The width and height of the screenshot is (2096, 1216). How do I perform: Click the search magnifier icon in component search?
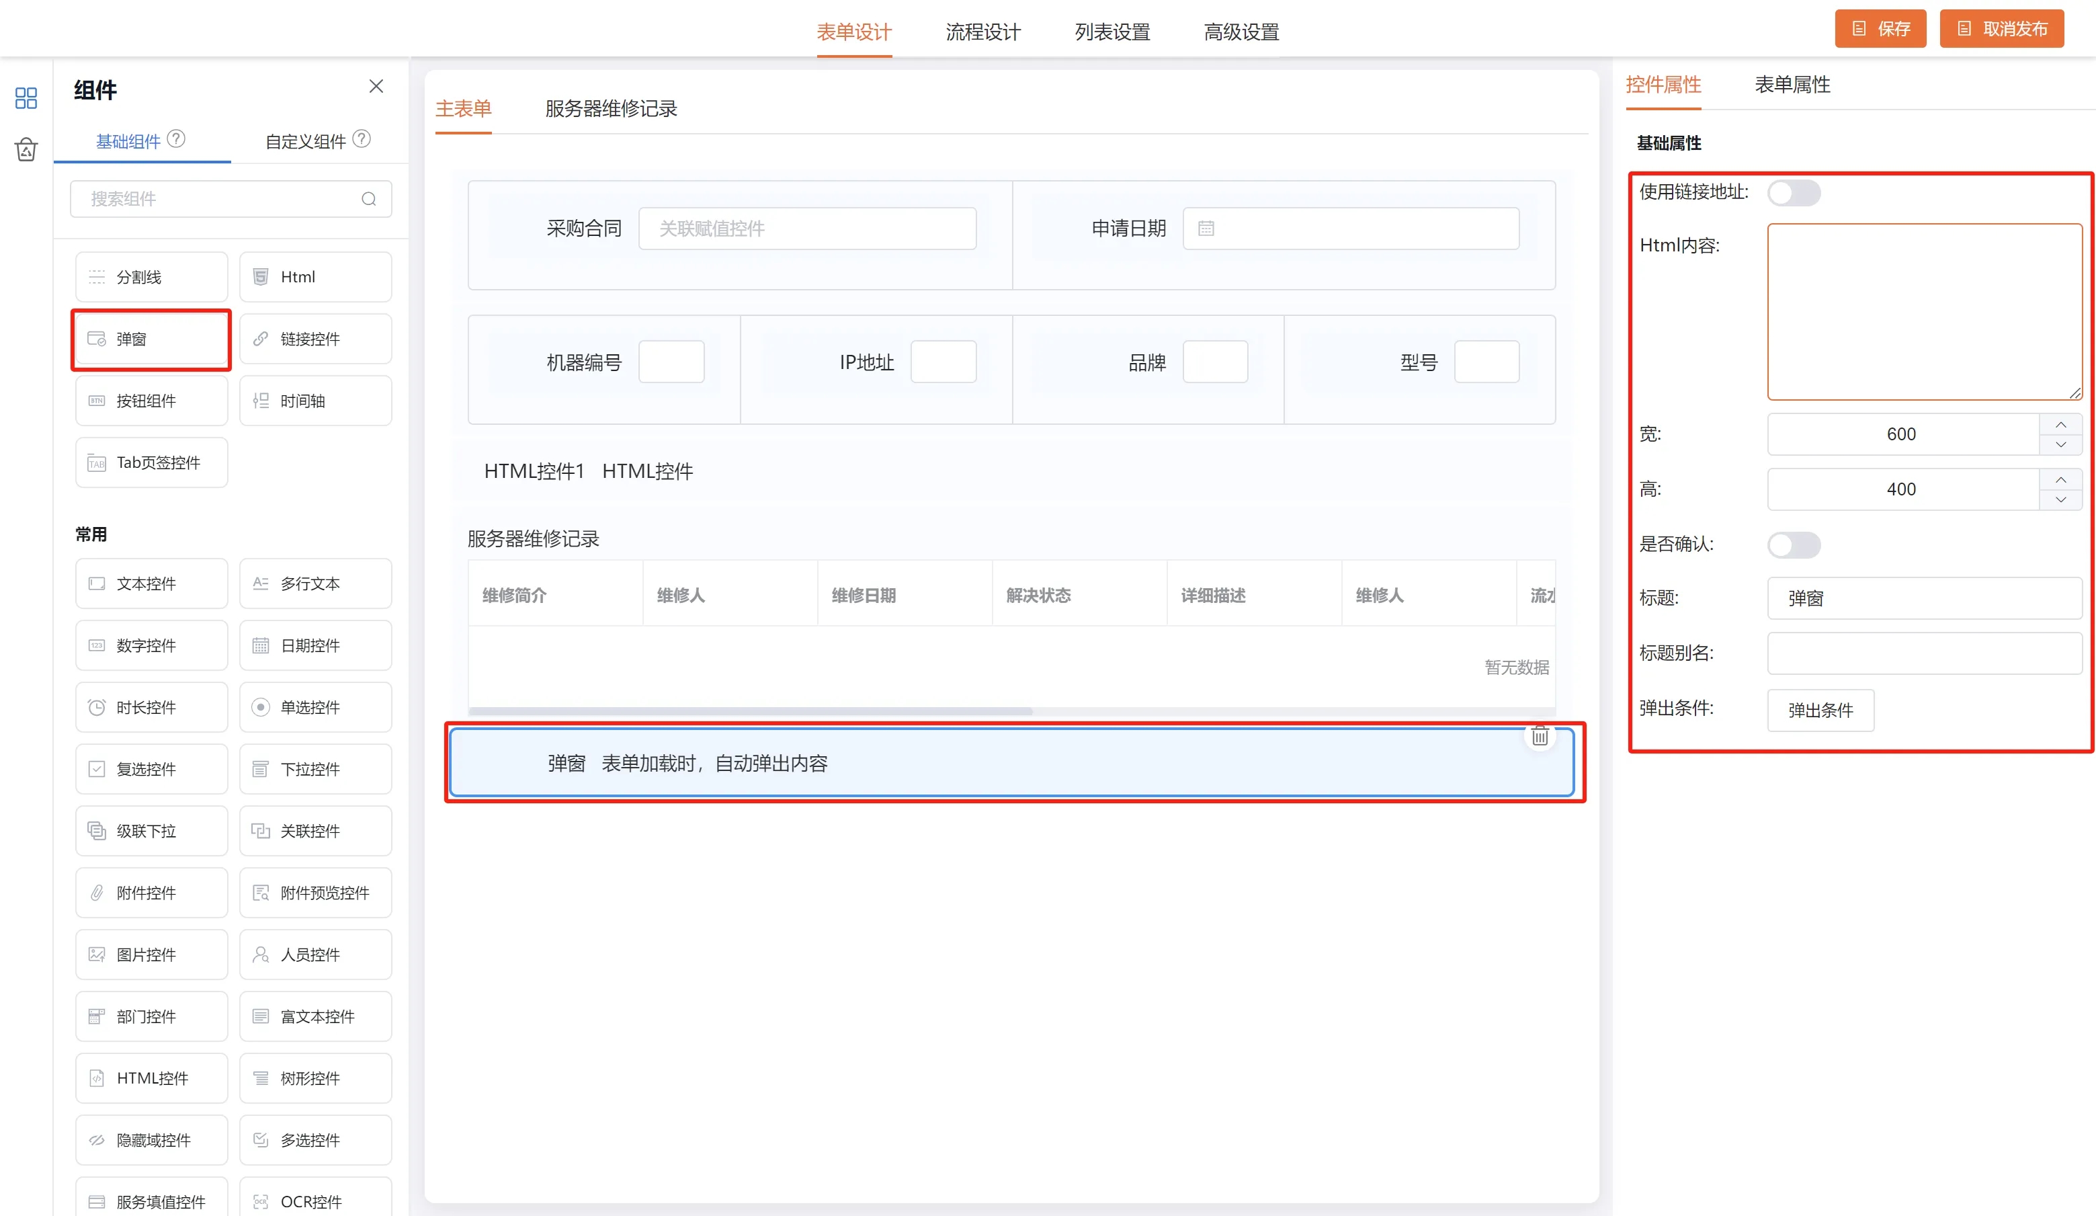(x=368, y=199)
